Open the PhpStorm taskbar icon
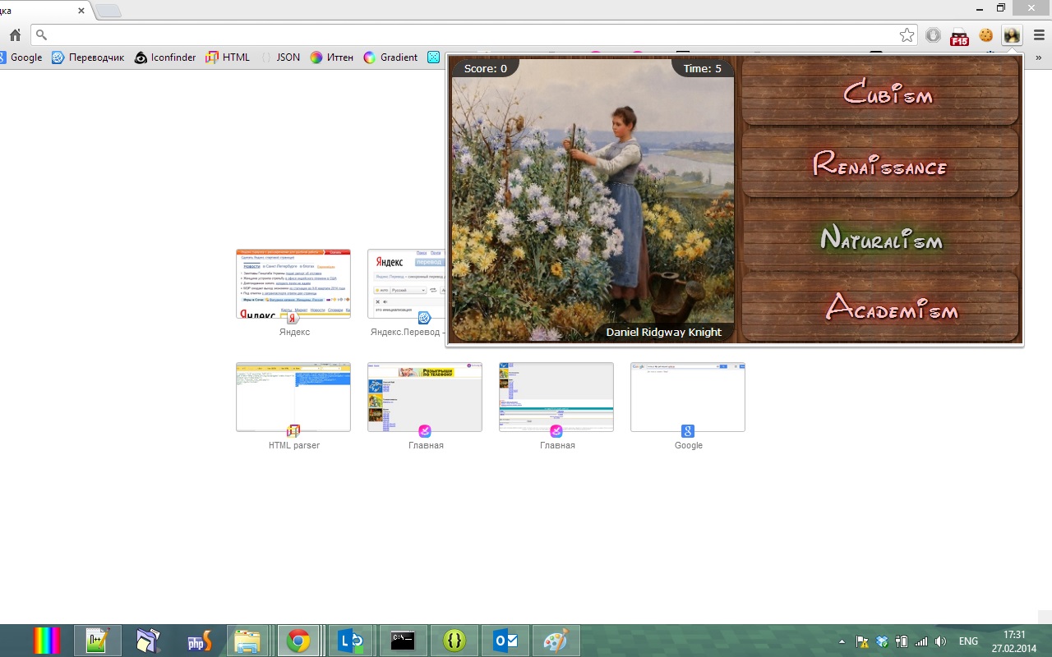The width and height of the screenshot is (1052, 657). point(199,641)
